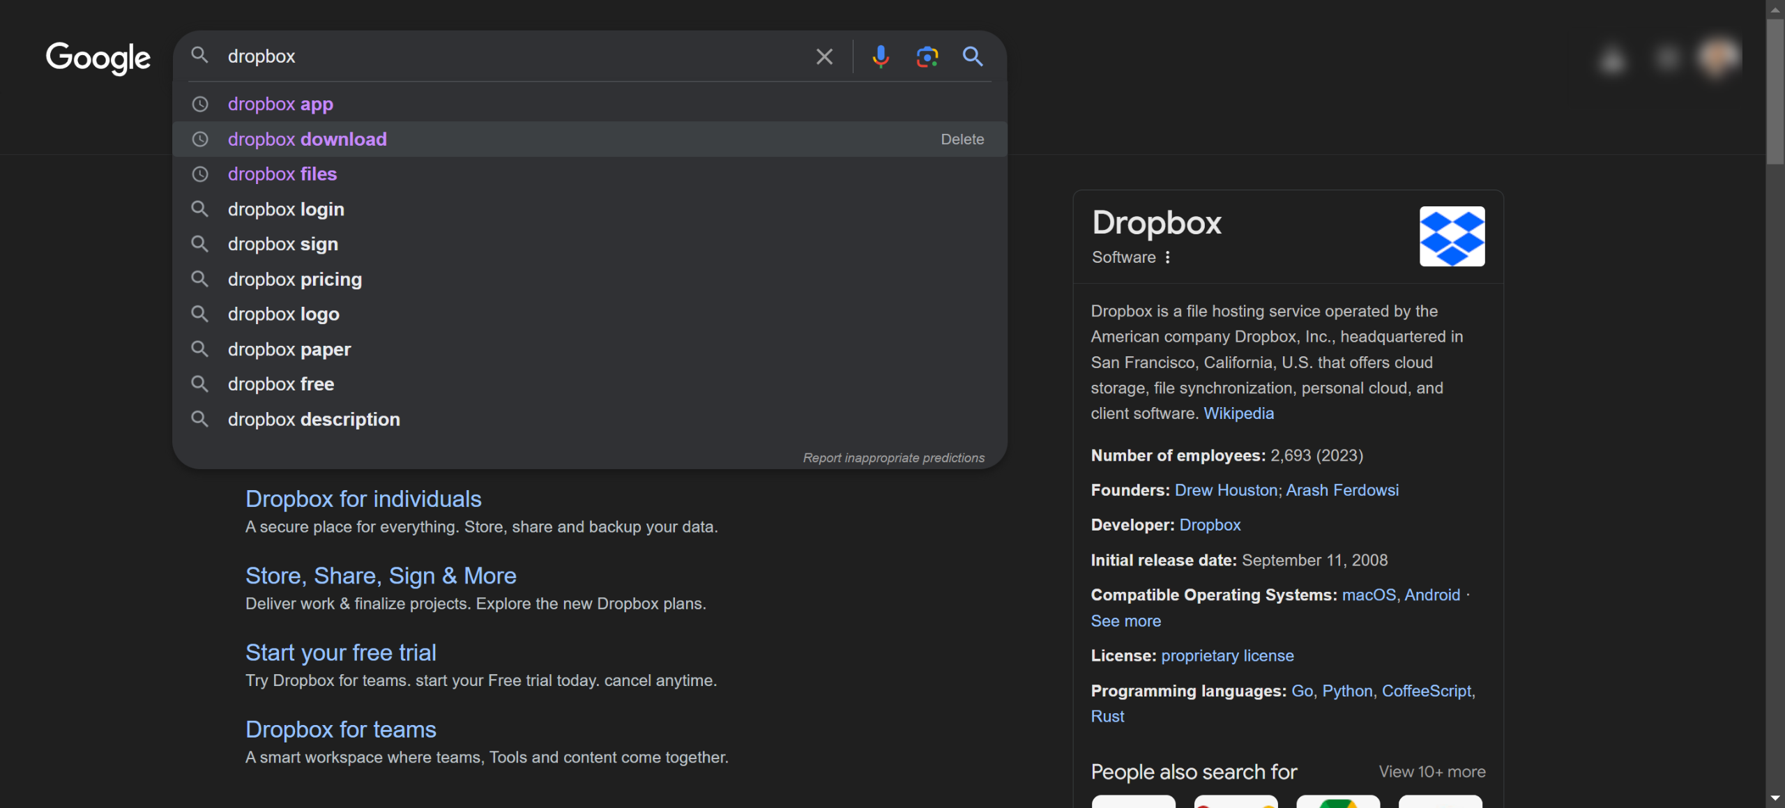The height and width of the screenshot is (808, 1785).
Task: Delete the dropbox download history suggestion
Action: click(962, 139)
